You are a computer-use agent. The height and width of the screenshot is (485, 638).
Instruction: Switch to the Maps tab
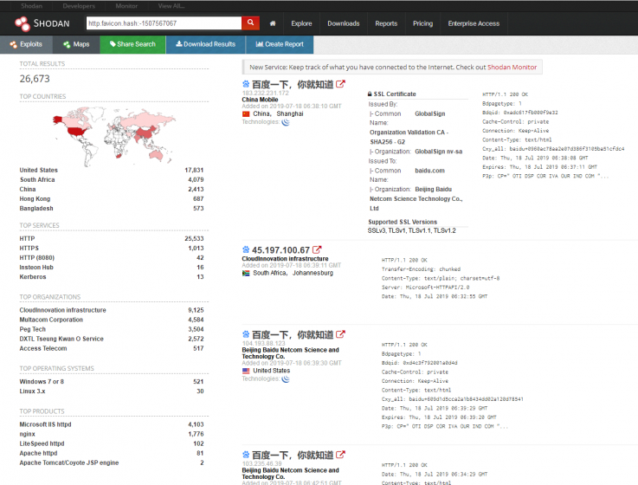[76, 44]
